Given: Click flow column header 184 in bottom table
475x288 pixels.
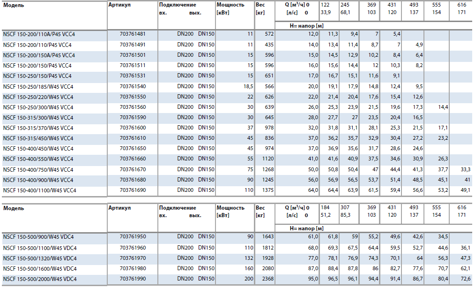Looking at the screenshot, I should tap(325, 208).
